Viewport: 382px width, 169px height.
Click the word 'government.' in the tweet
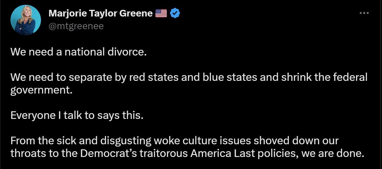point(39,90)
